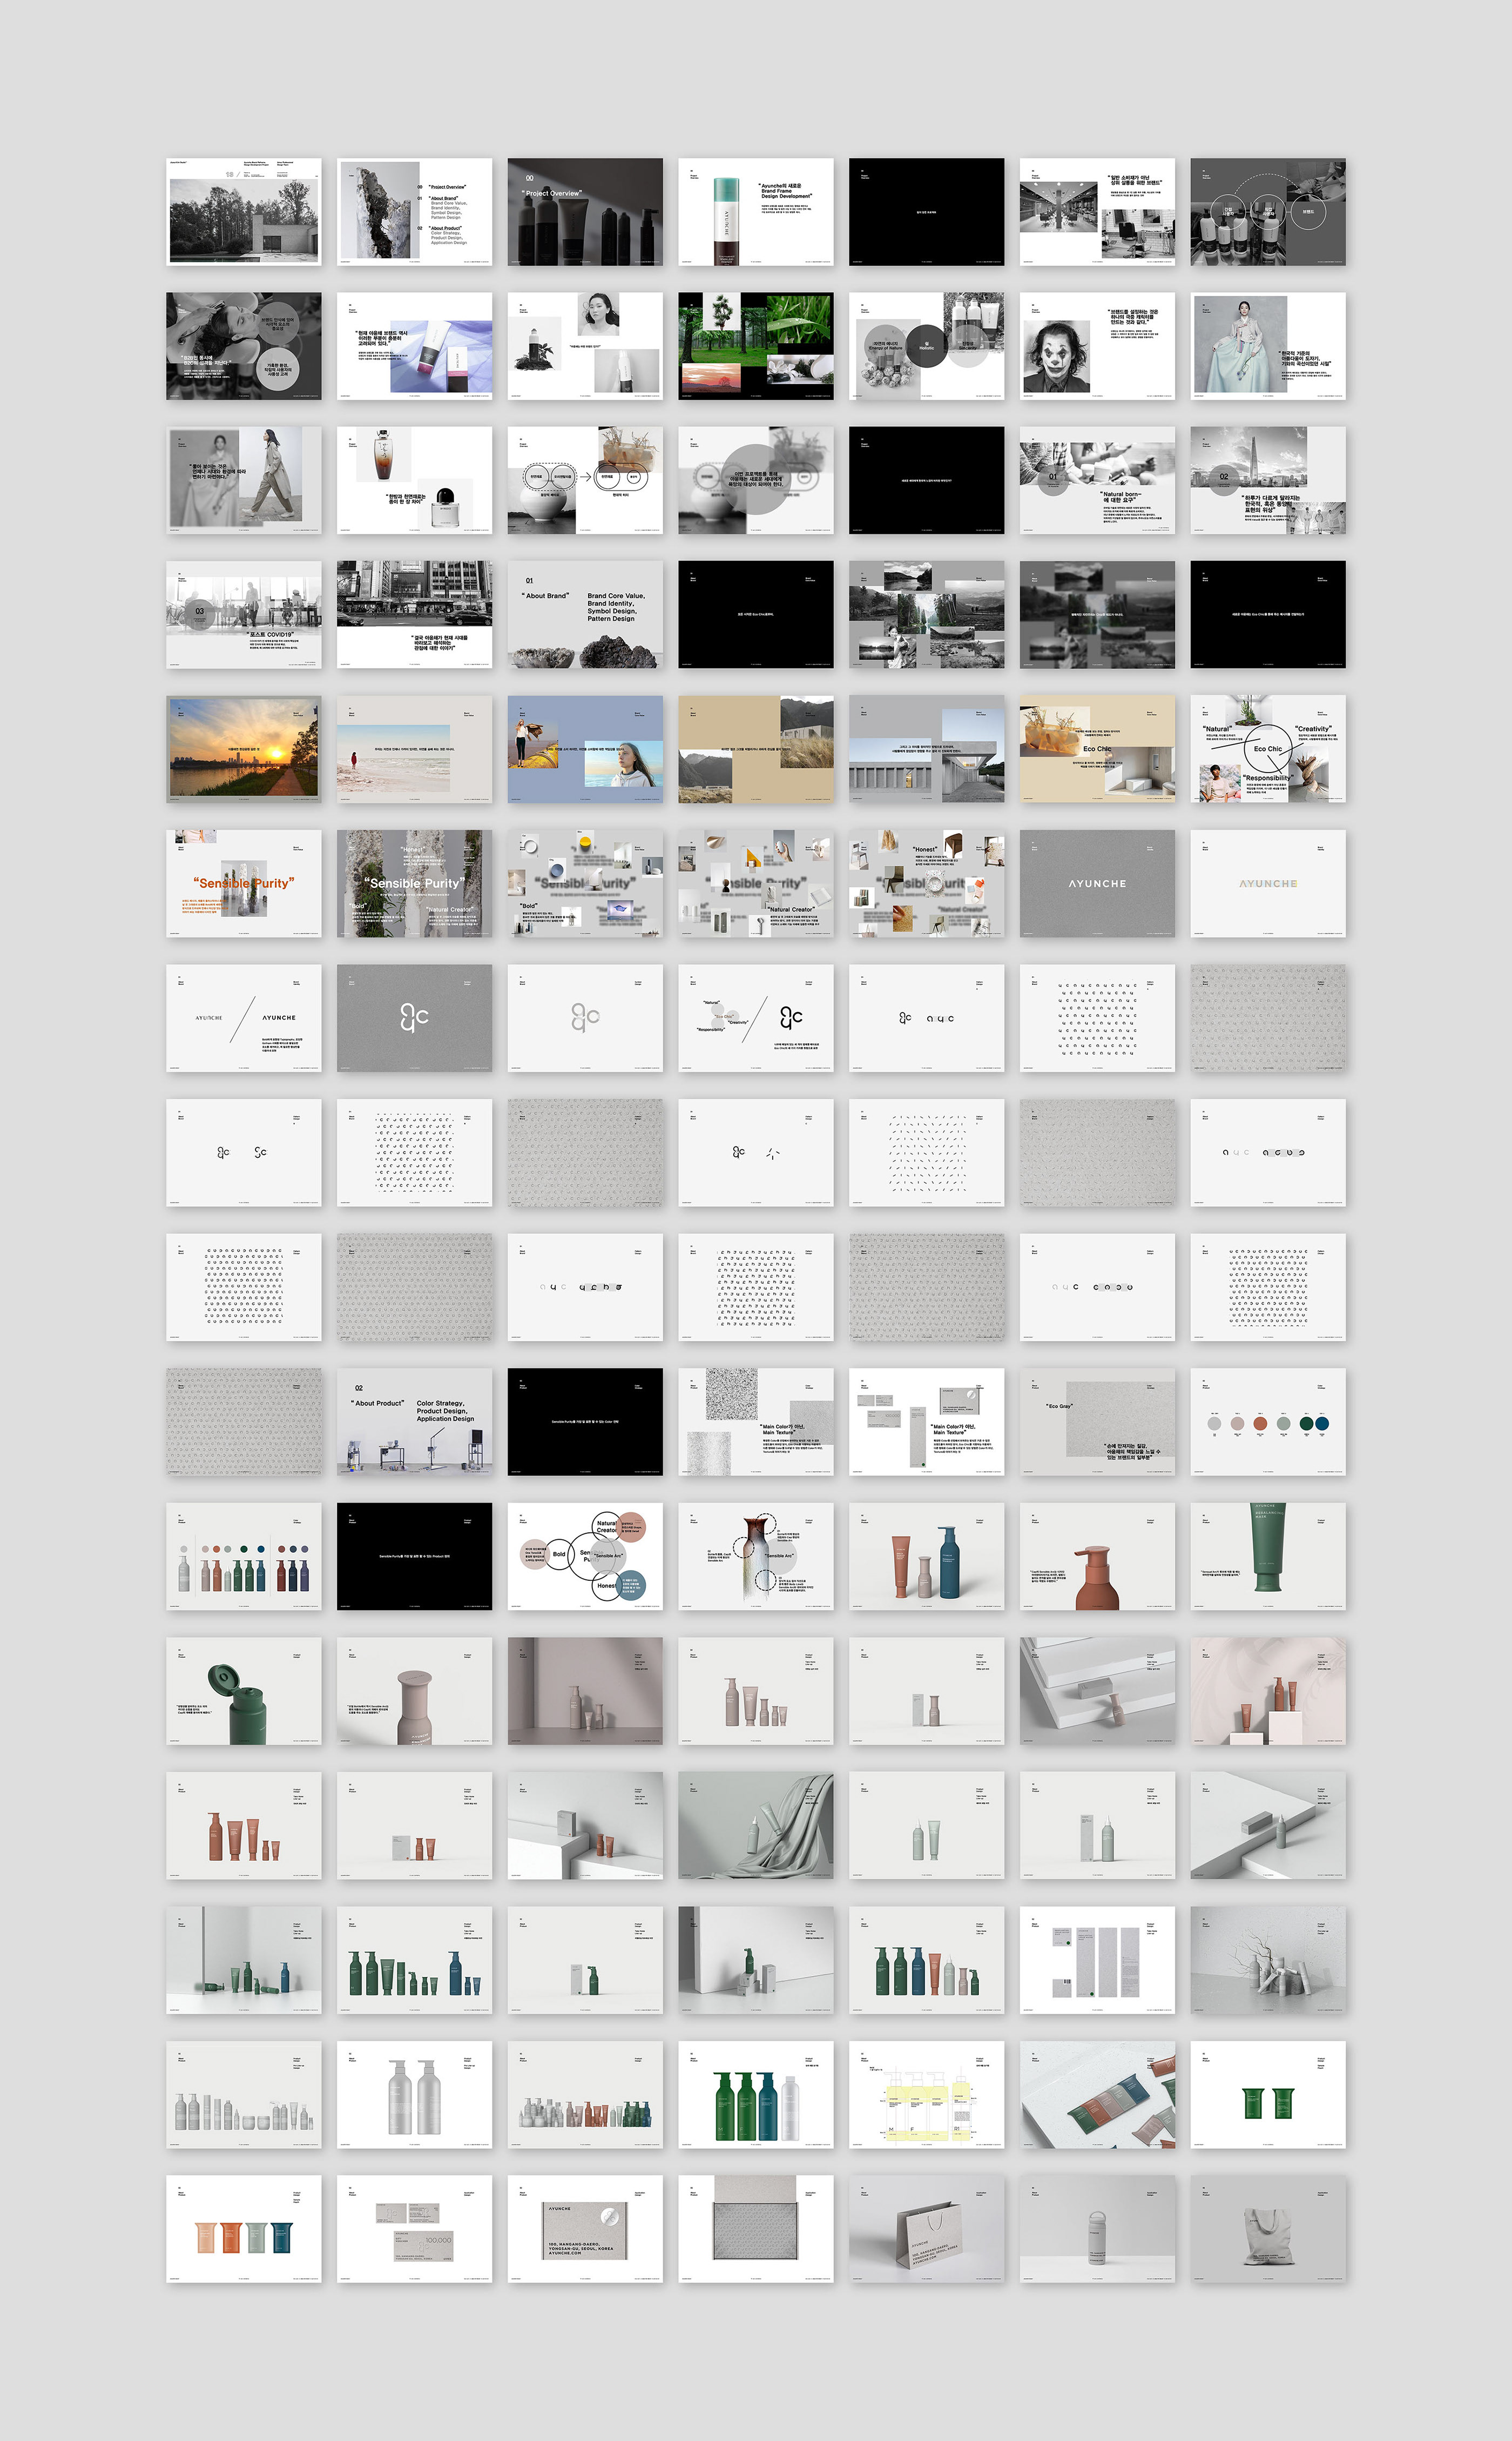Open the "01 About Brand" section slide
1512x2441 pixels.
pyautogui.click(x=585, y=614)
